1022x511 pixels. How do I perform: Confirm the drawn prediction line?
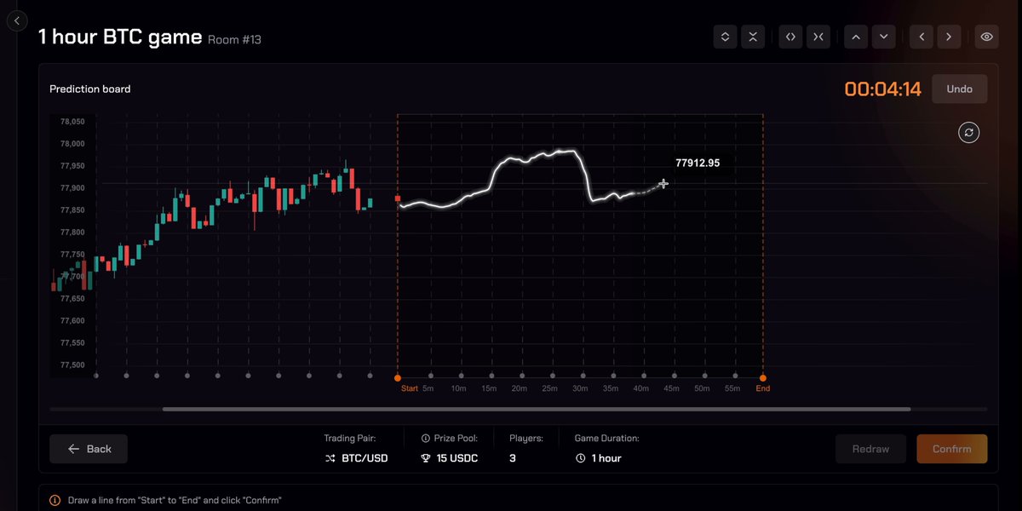[952, 449]
